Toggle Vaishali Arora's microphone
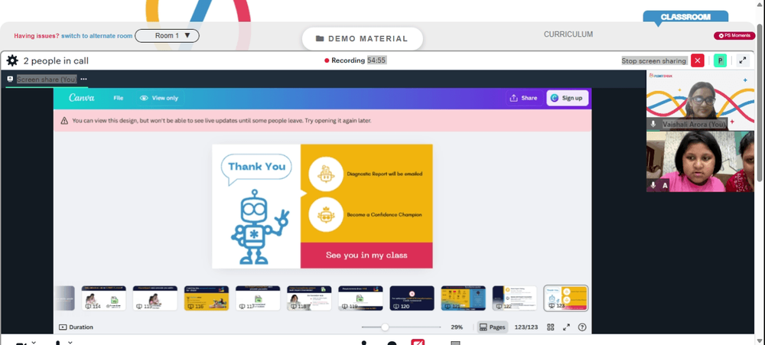This screenshot has height=345, width=765. (x=653, y=125)
